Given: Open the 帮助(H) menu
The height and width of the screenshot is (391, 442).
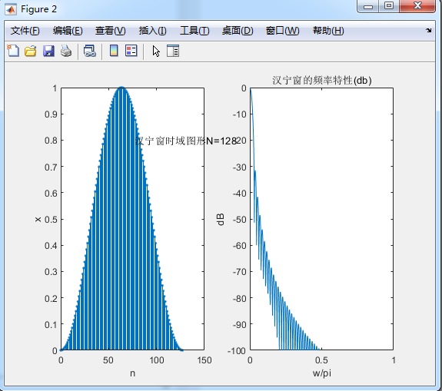Looking at the screenshot, I should 328,31.
